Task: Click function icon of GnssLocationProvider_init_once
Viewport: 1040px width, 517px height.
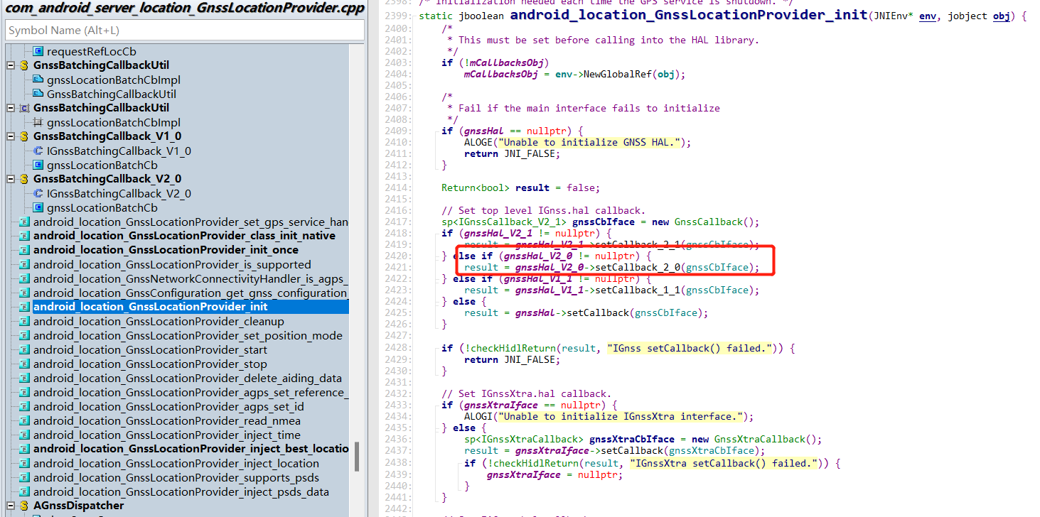Action: tap(24, 250)
